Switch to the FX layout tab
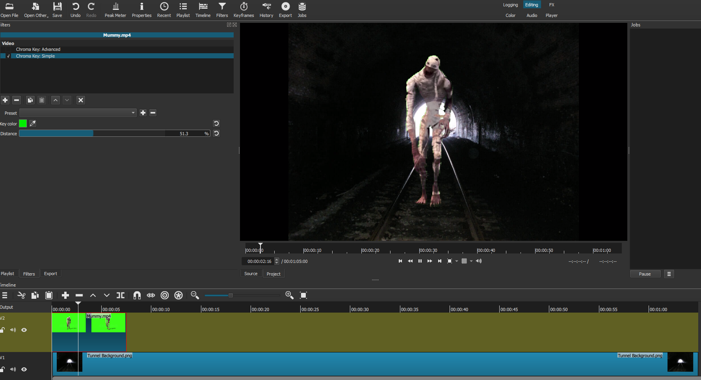Screen dimensions: 701x380 coord(552,4)
